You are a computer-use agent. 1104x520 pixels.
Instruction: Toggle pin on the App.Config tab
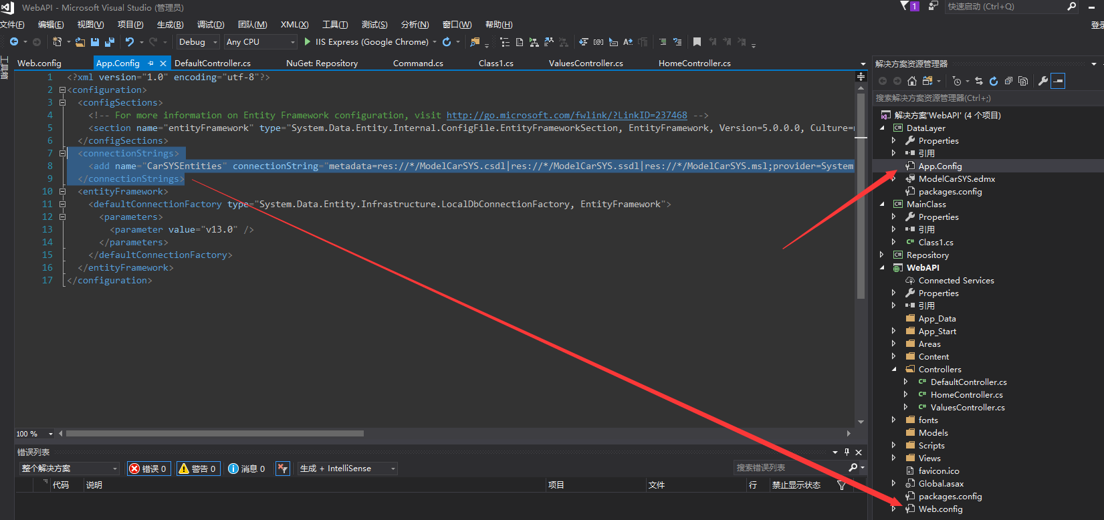pyautogui.click(x=151, y=63)
